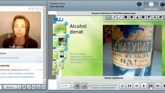Open the Послать dropdown arrow
This screenshot has width=165, height=93.
19,87
